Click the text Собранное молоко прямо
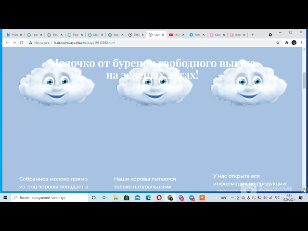 pos(53,179)
